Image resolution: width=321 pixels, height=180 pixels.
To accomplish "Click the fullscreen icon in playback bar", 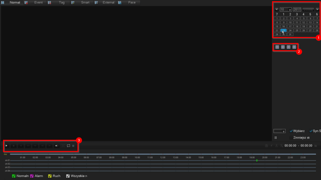I will (x=63, y=146).
